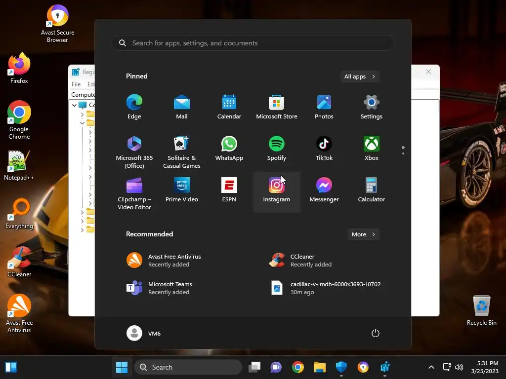Screen dimensions: 506x379
Task: Show All apps list
Action: click(360, 76)
